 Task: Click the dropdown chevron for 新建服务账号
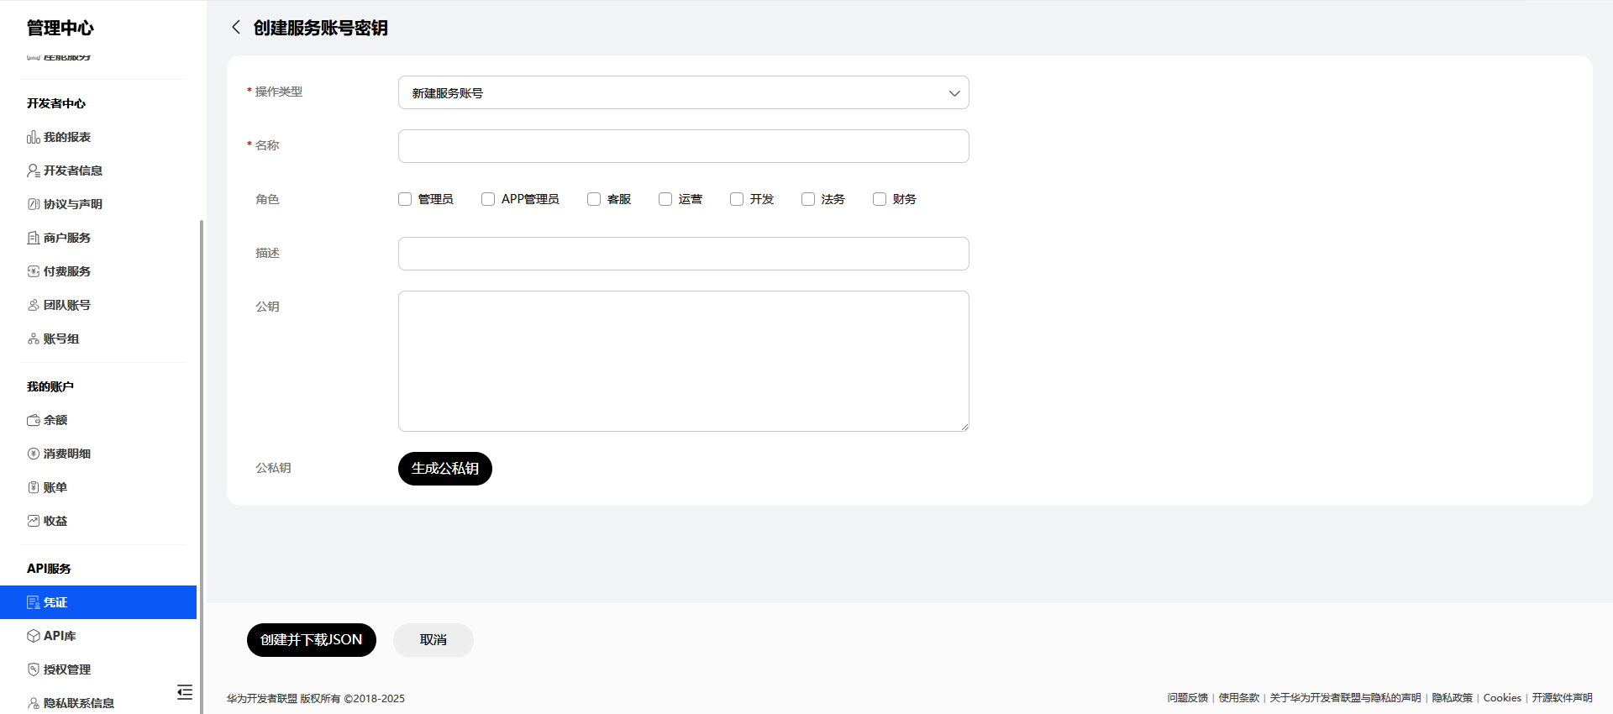coord(954,93)
